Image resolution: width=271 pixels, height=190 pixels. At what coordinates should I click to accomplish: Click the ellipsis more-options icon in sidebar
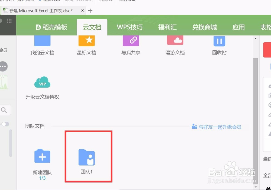3,66
